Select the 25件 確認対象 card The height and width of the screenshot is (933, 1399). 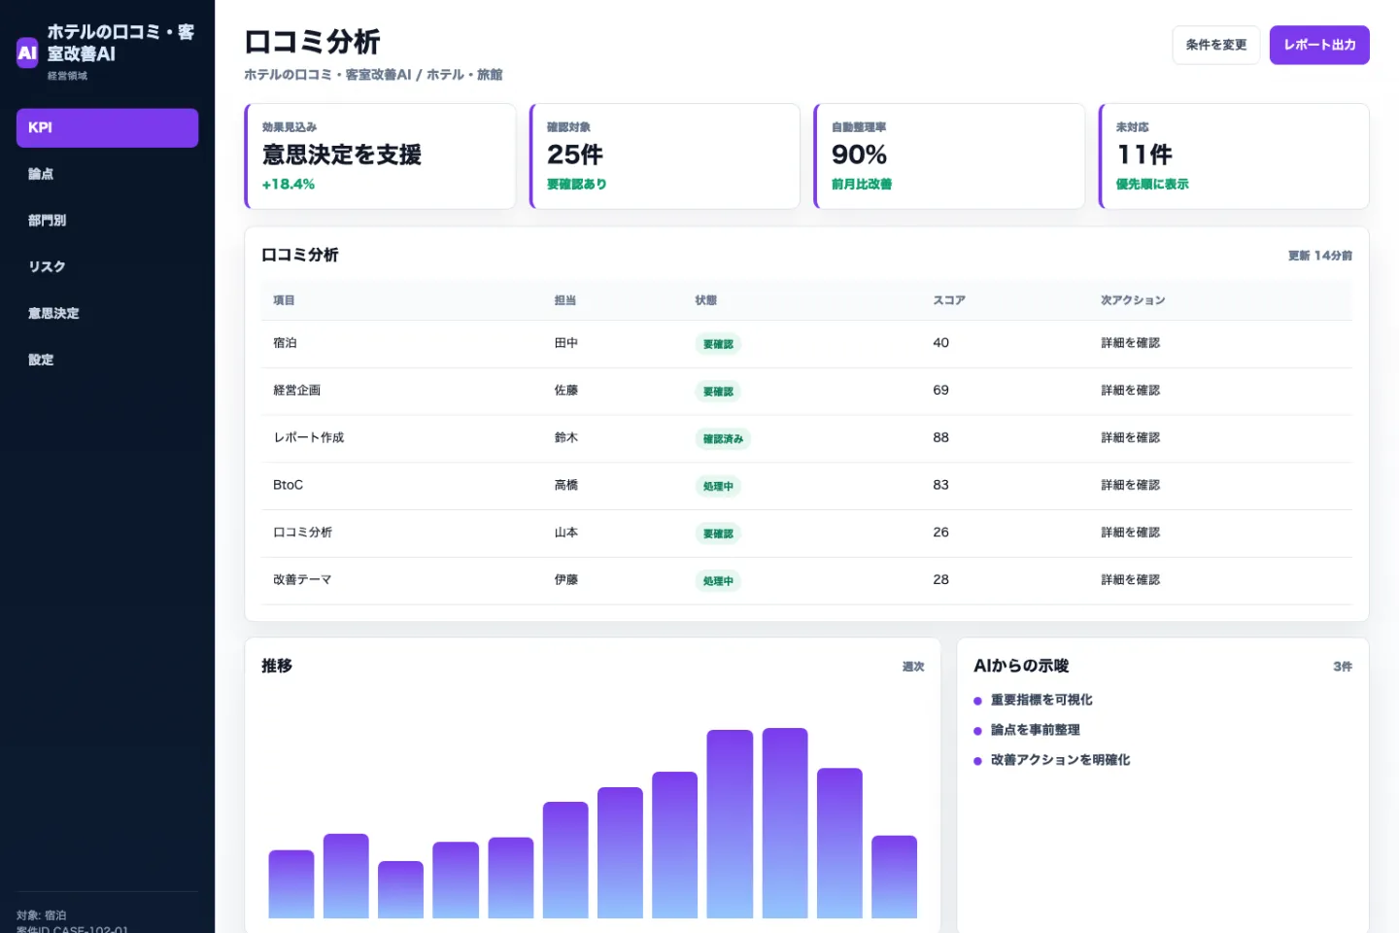point(665,155)
